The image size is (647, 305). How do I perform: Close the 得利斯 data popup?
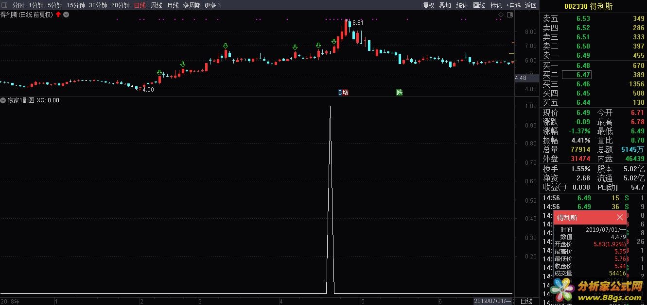coord(620,217)
